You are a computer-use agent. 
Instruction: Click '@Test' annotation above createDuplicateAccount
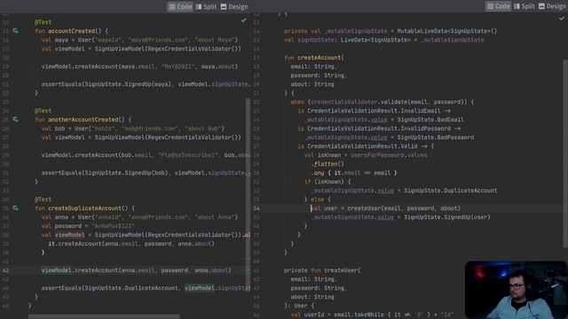click(43, 199)
